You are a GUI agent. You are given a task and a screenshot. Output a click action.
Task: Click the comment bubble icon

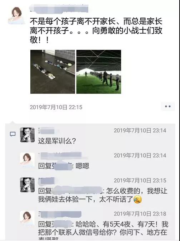(13, 134)
